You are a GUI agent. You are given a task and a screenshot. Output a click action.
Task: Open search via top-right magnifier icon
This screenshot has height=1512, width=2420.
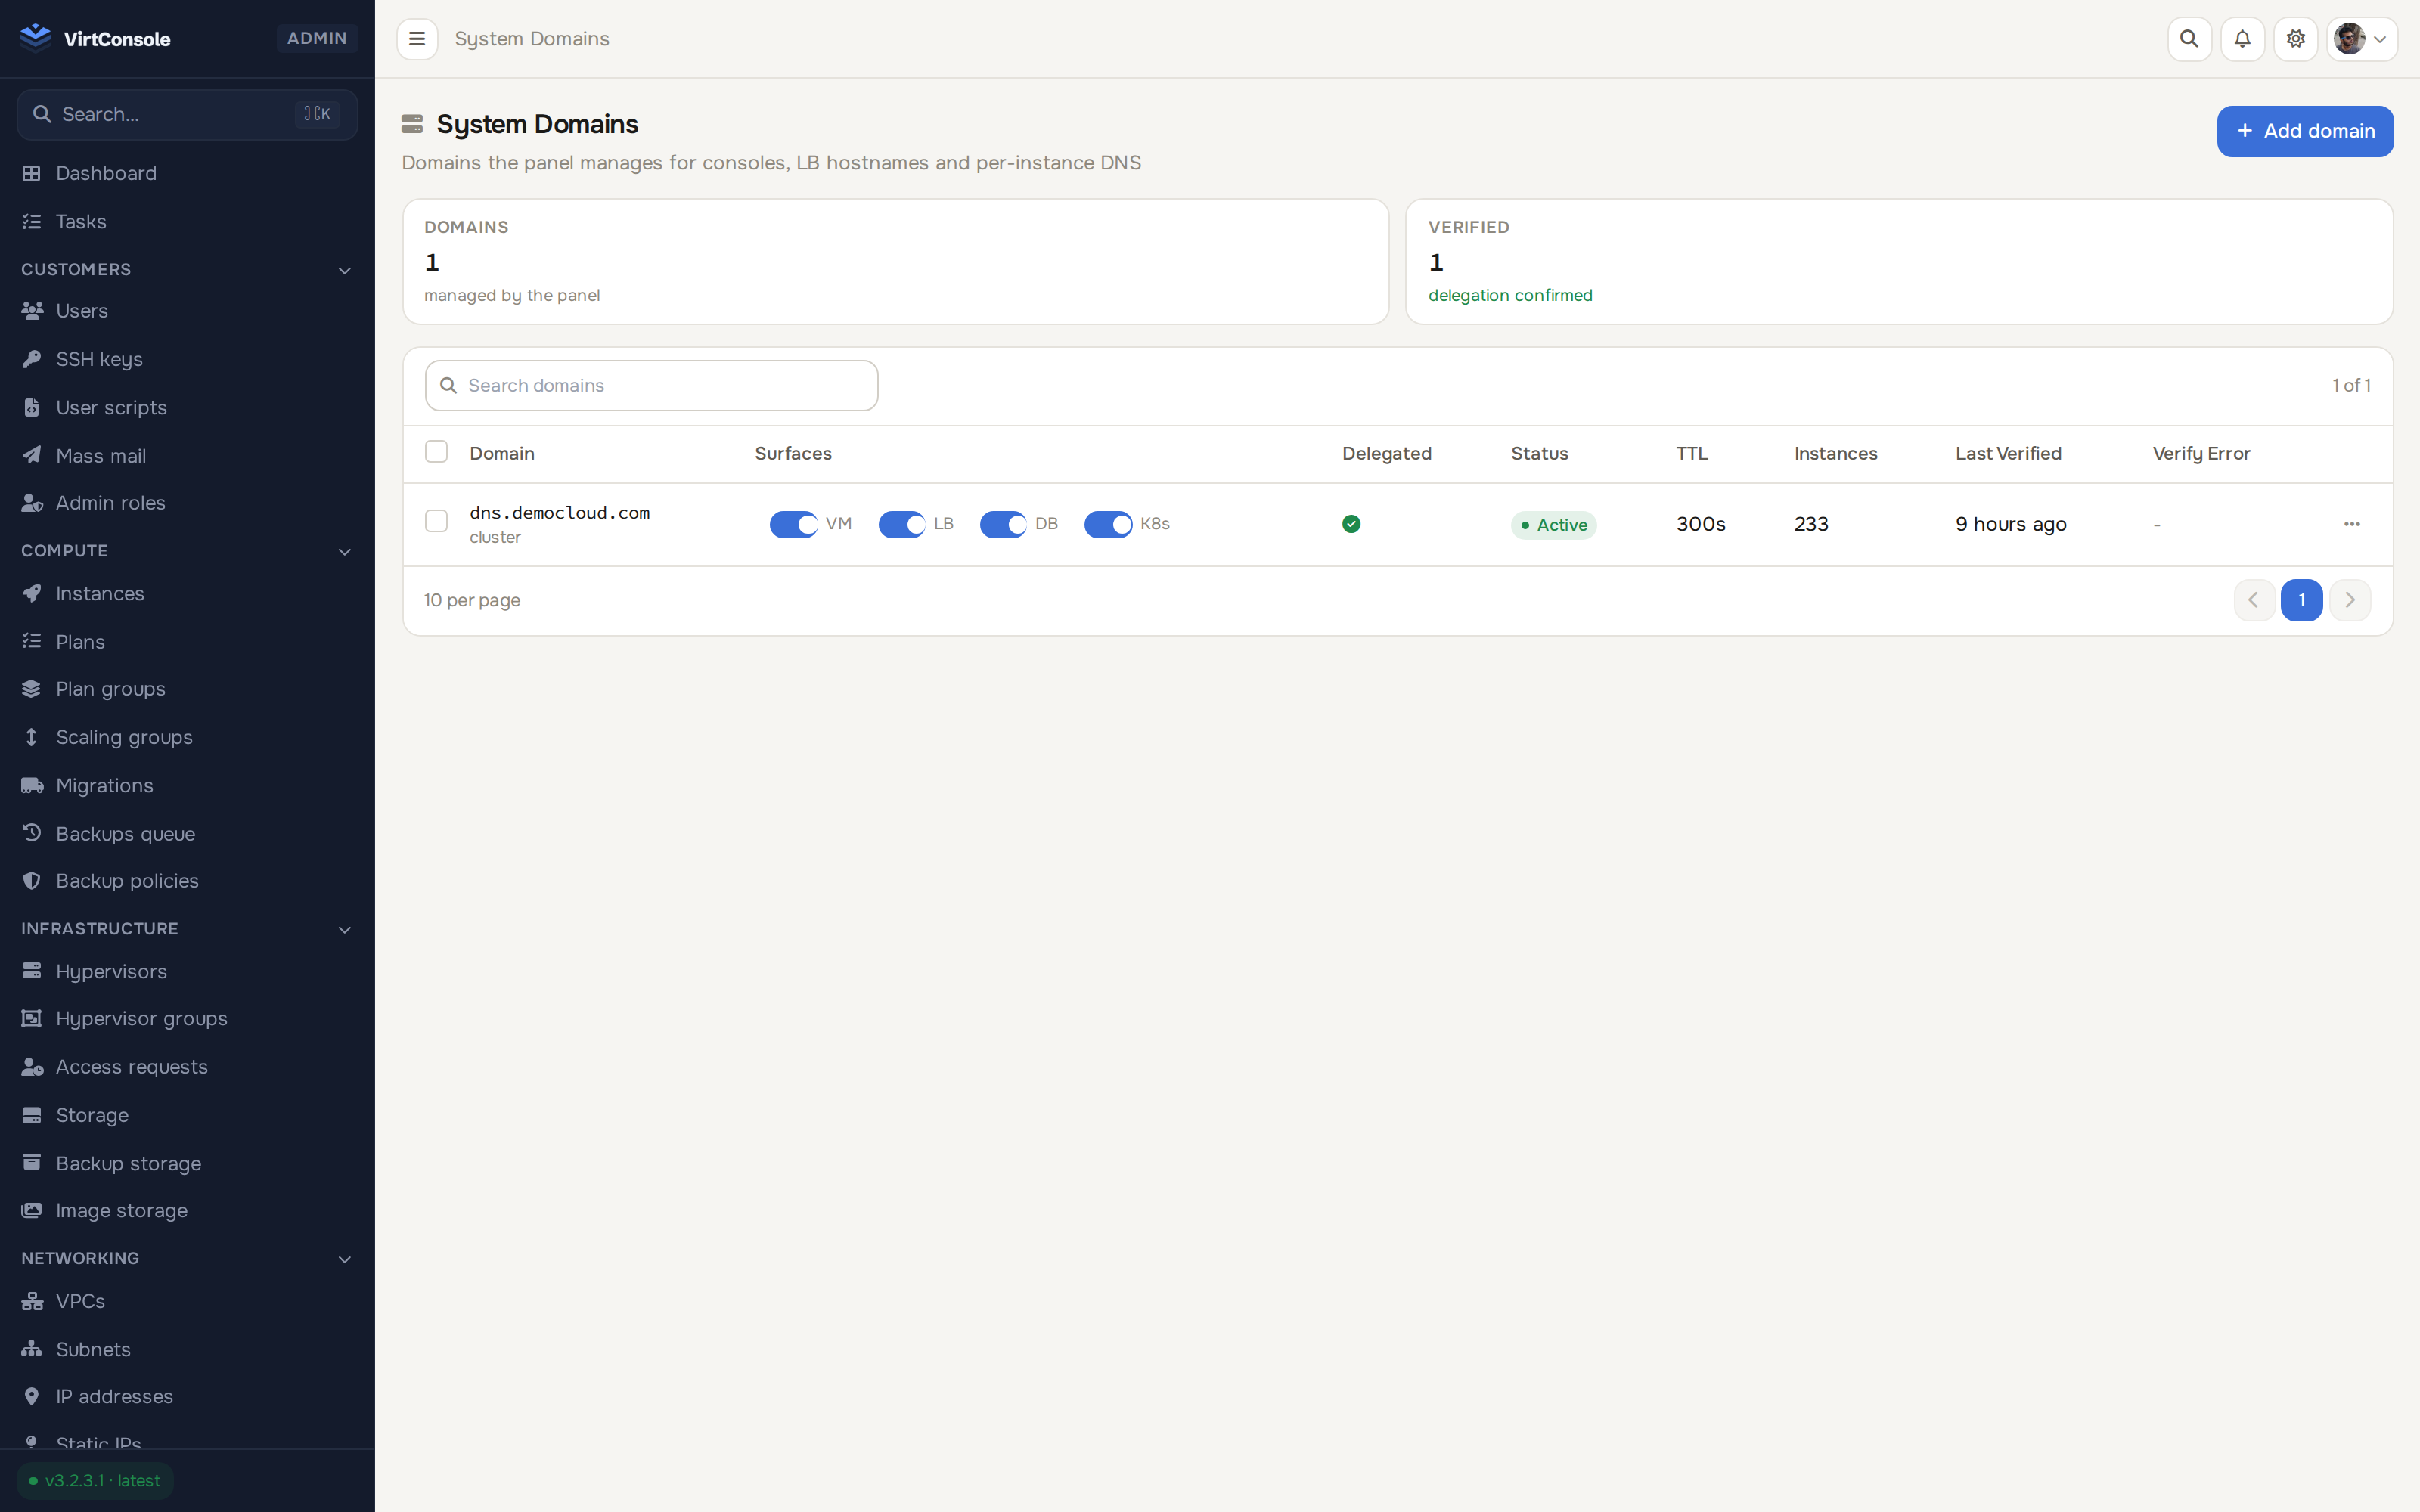click(x=2189, y=39)
